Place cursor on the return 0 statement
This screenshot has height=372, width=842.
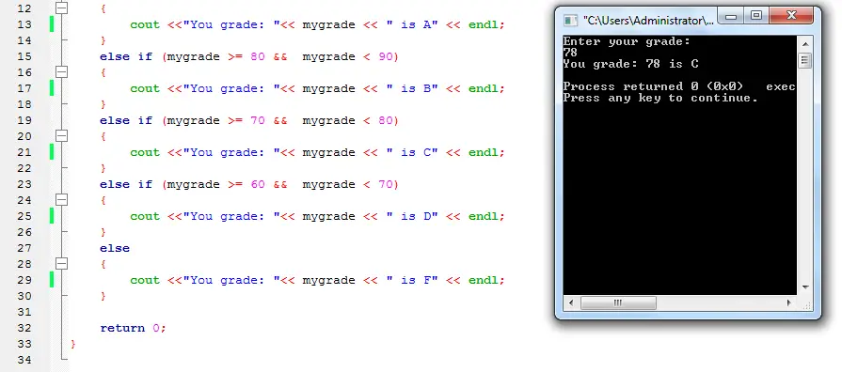click(133, 328)
